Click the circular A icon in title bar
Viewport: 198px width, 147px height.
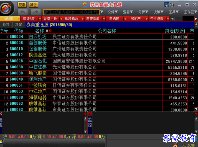(172, 5)
